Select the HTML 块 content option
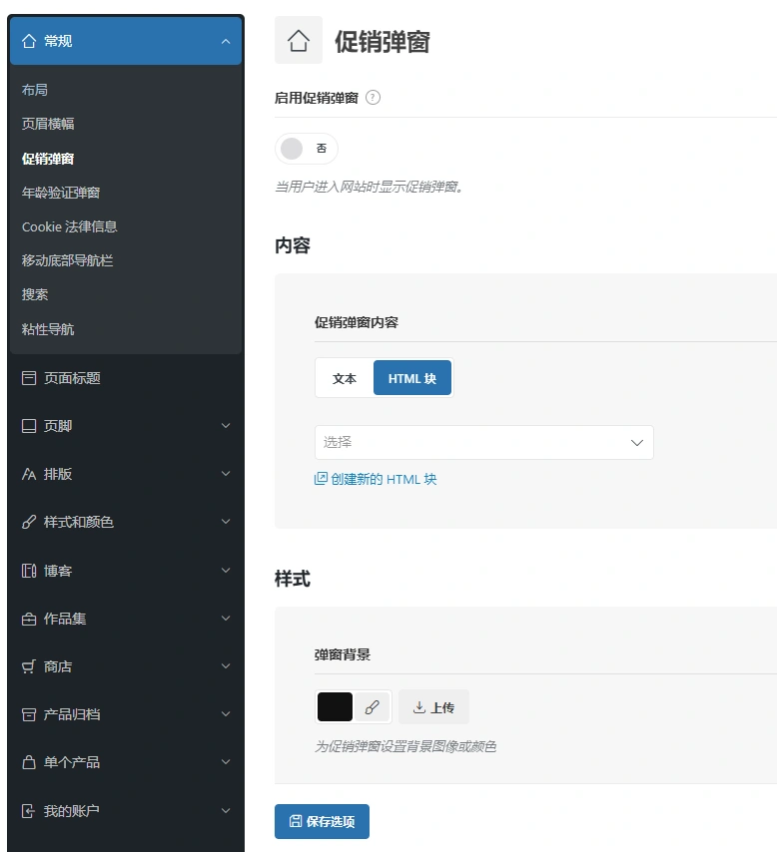The image size is (777, 852). (412, 378)
